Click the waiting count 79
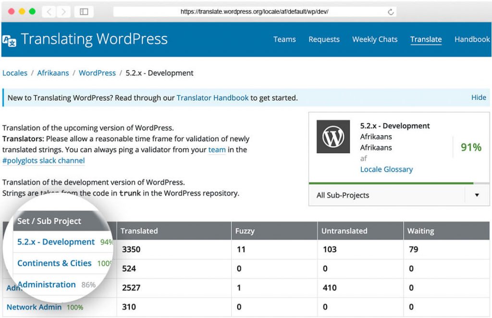492x318 pixels. [413, 249]
